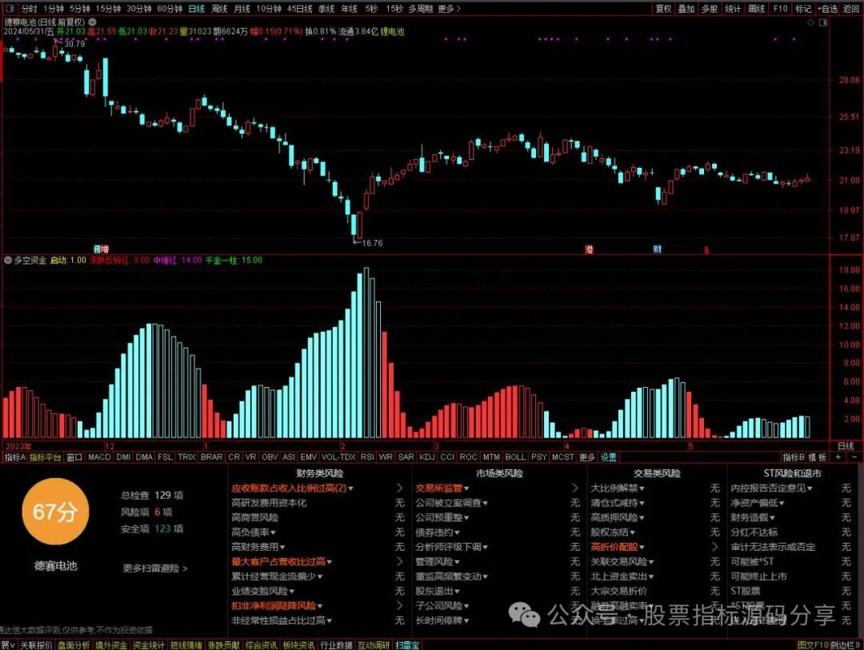
Task: Switch to the 分时 timeframe
Action: point(29,9)
